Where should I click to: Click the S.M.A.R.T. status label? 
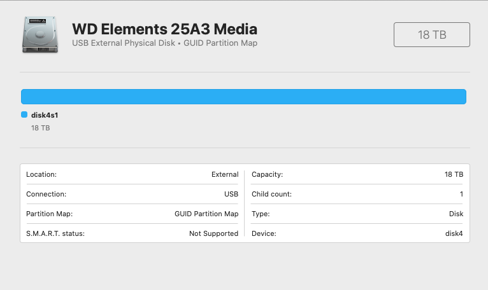(55, 233)
